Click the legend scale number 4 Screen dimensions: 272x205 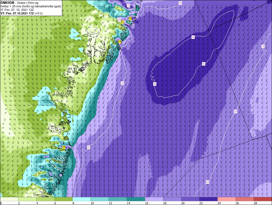point(37,203)
